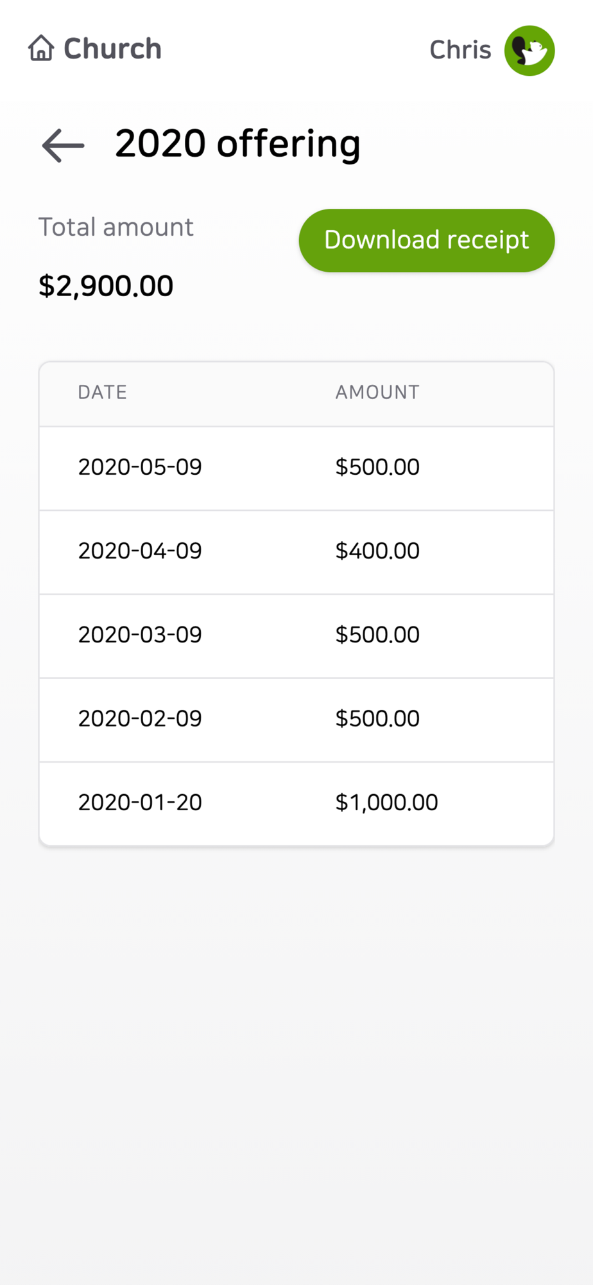Select the AMOUNT column header
The image size is (593, 1285).
377,392
